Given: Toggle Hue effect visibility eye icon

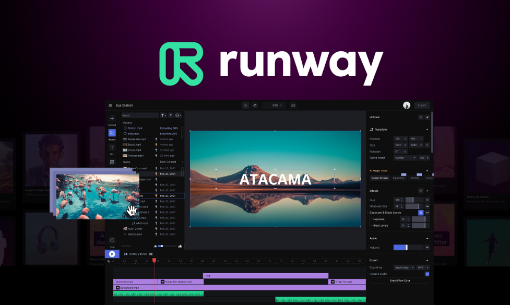Looking at the screenshot, I should 427,200.
